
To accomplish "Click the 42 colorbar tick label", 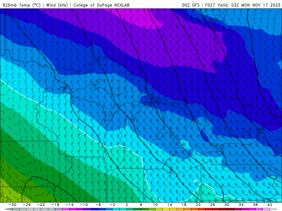I will pos(270,205).
